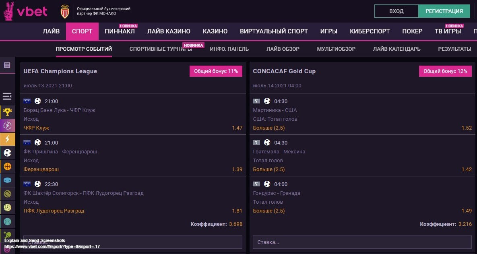
Task: Go to ЛАЙВ КАЗИНО
Action: [x=169, y=31]
